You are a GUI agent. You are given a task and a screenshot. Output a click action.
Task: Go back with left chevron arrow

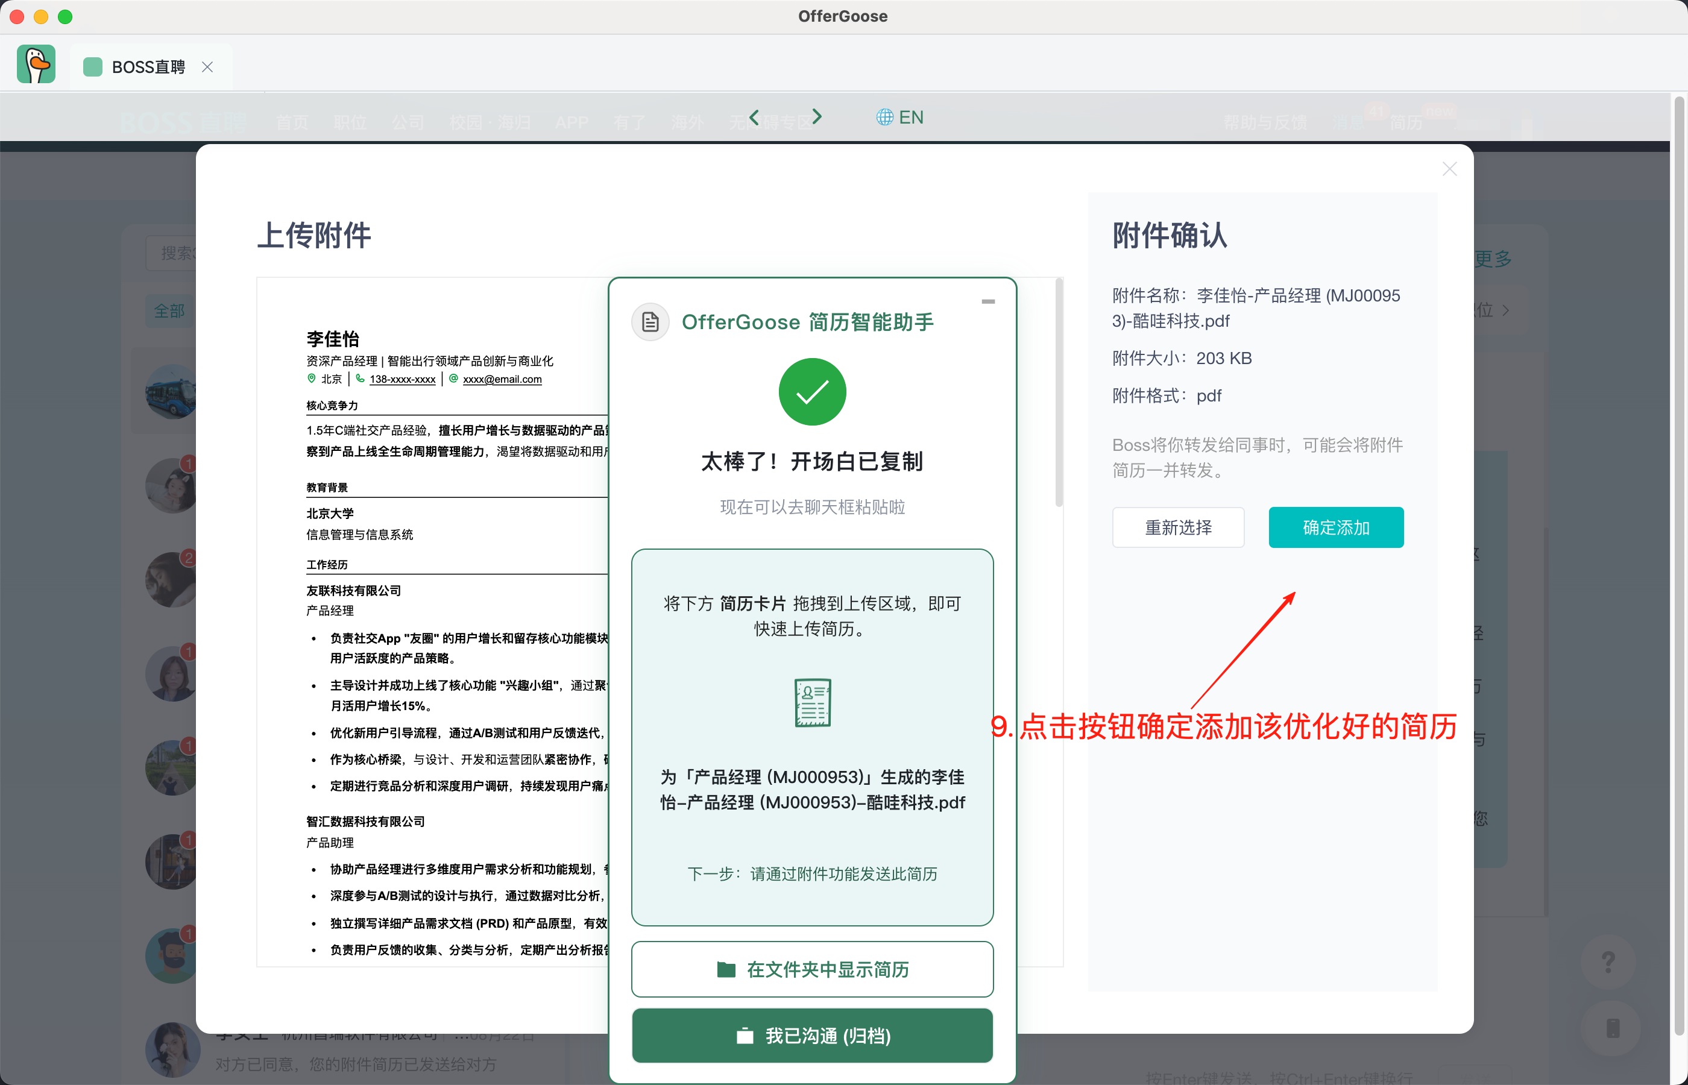(x=754, y=117)
